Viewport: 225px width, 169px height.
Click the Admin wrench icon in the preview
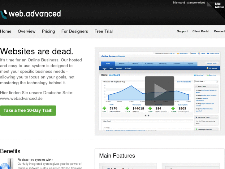tap(191, 53)
